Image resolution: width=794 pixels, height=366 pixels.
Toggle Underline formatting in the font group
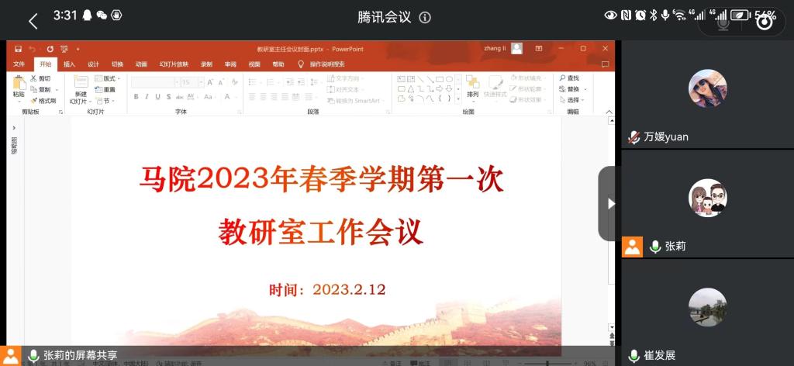tap(157, 97)
